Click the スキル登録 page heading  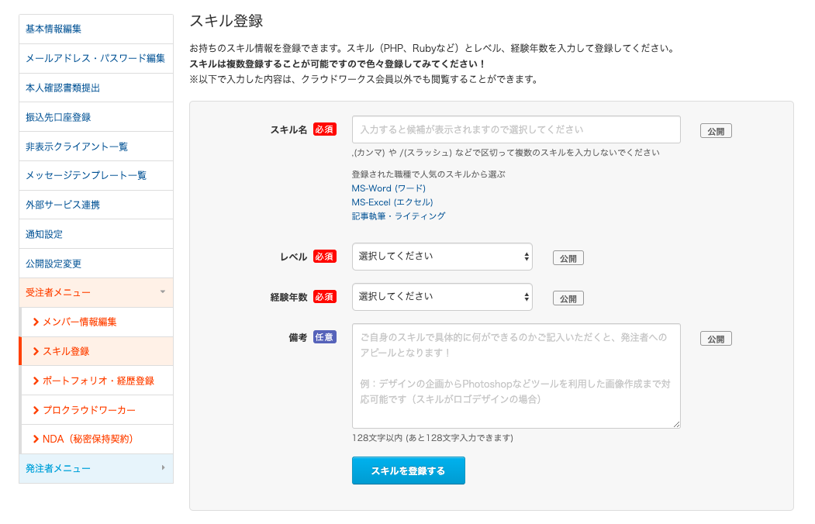coord(226,21)
